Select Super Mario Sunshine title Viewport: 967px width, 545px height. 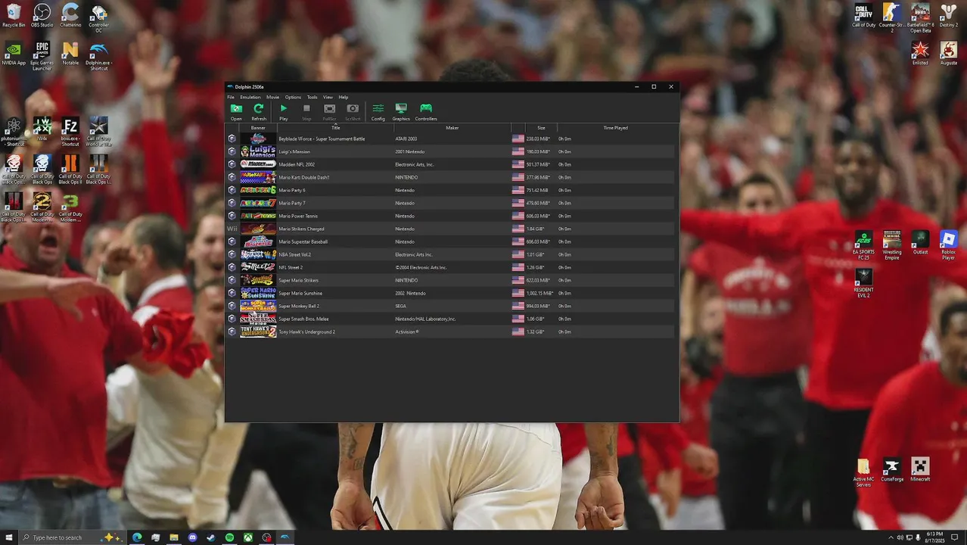(300, 293)
